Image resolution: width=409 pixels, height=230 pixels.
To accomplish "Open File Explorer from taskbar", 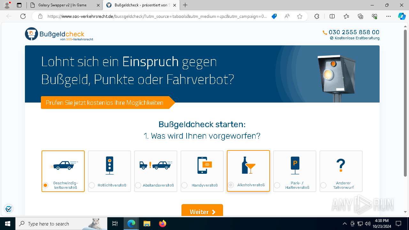I will point(147,224).
